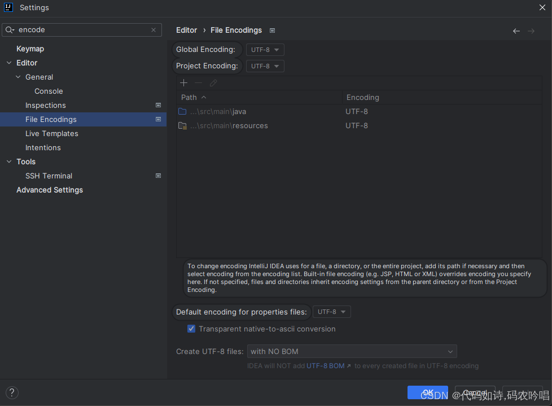Click the project-level icon beside File Encodings title
This screenshot has height=406, width=552.
[272, 30]
